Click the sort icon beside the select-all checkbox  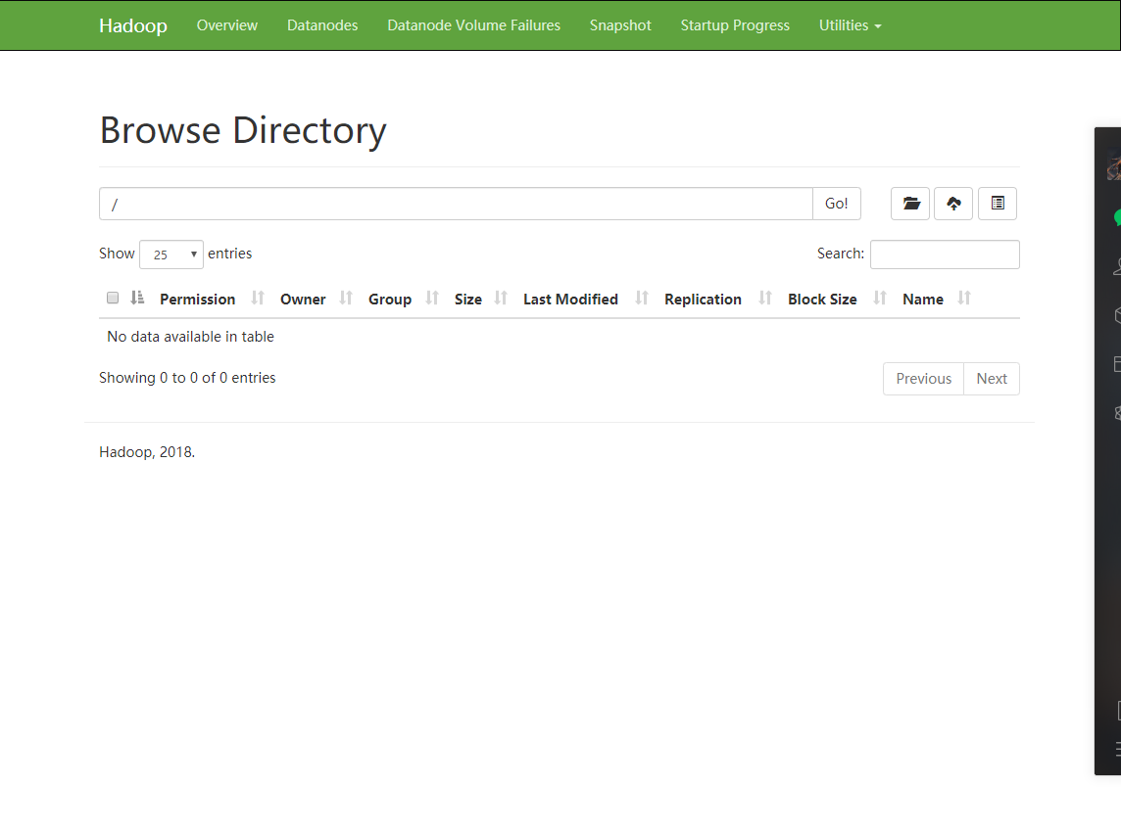135,299
